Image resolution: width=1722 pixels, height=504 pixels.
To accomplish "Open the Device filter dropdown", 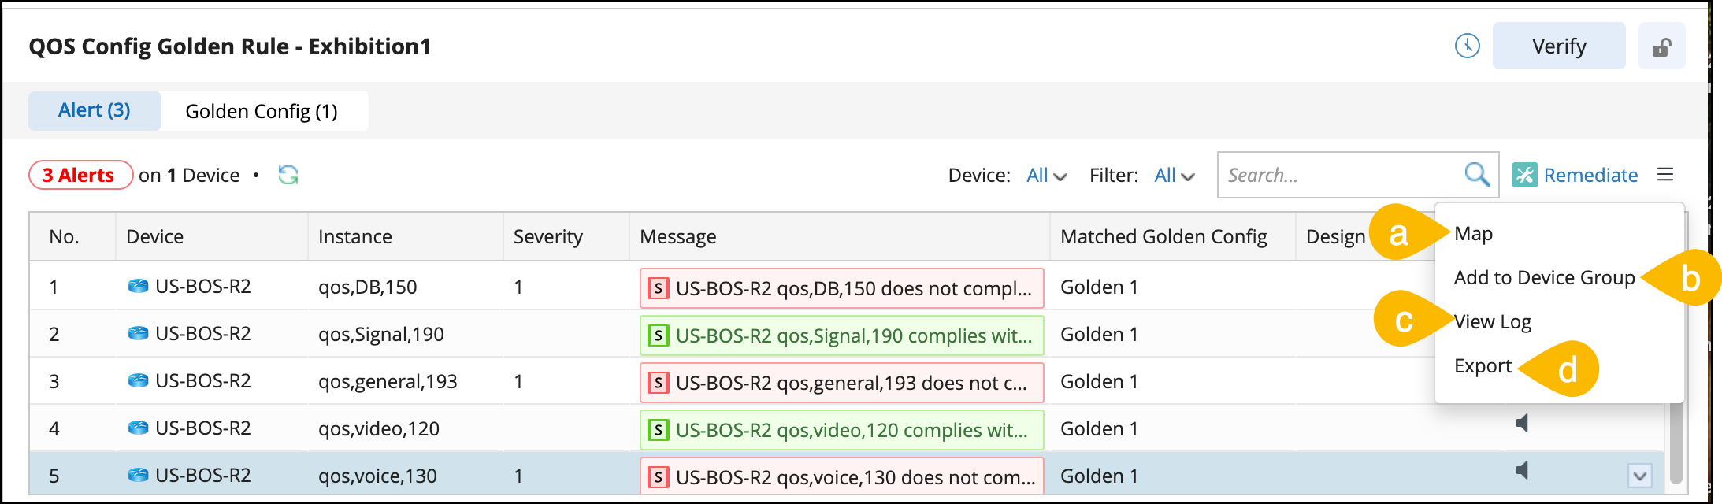I will coord(1046,176).
